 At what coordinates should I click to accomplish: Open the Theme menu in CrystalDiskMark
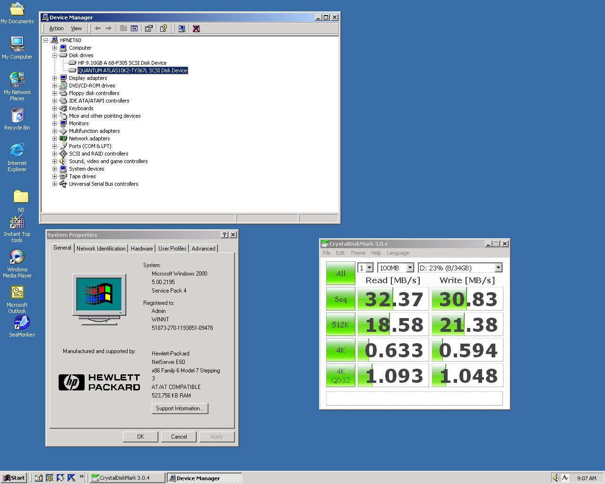pyautogui.click(x=358, y=253)
